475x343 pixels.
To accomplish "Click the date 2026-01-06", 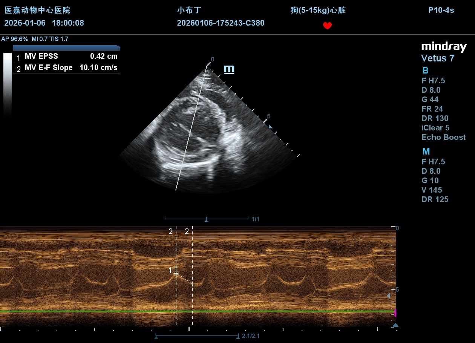I will coord(25,23).
